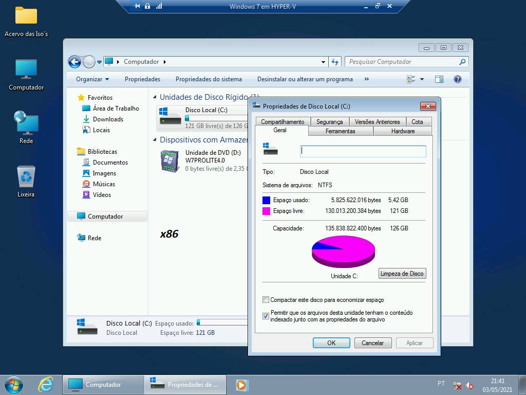This screenshot has height=395, width=526.
Task: Open Área de Trabalho in sidebar
Action: tap(111, 108)
